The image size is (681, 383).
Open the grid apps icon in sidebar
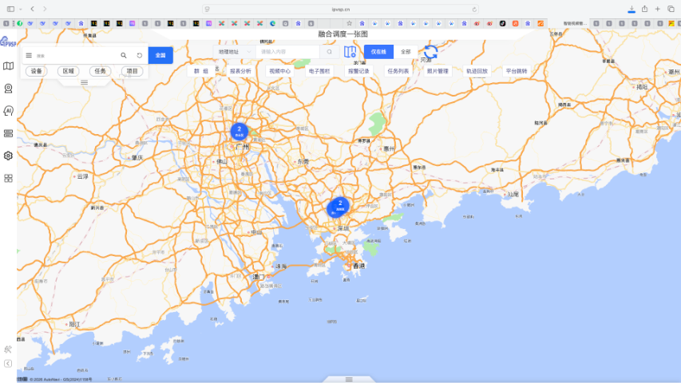9,178
